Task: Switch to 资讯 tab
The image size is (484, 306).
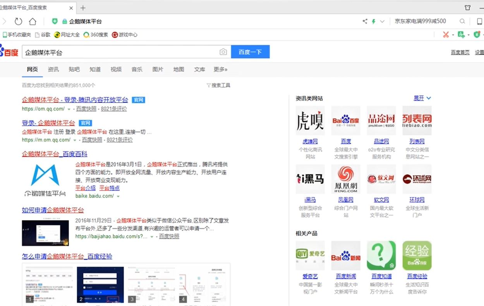Action: 53,69
